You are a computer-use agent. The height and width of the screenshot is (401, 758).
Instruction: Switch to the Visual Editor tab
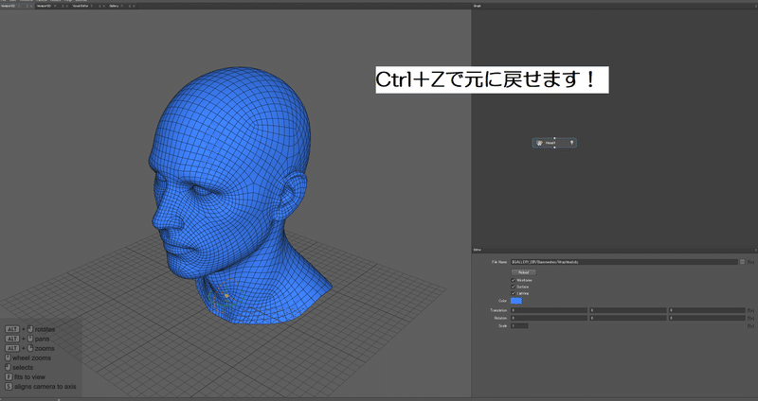[81, 6]
